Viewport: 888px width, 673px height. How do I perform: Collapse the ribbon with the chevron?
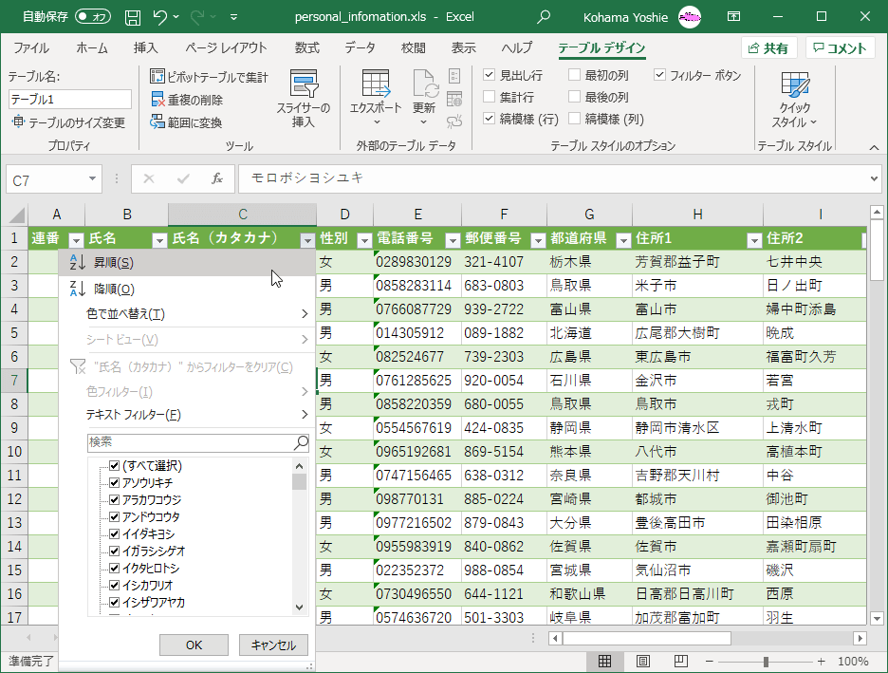click(874, 147)
